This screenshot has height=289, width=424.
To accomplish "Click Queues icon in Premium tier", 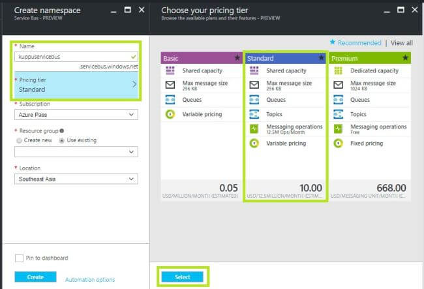I will point(339,100).
